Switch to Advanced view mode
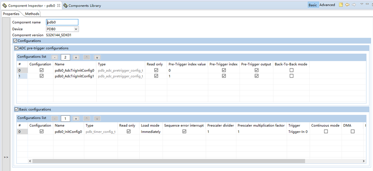 (327, 5)
